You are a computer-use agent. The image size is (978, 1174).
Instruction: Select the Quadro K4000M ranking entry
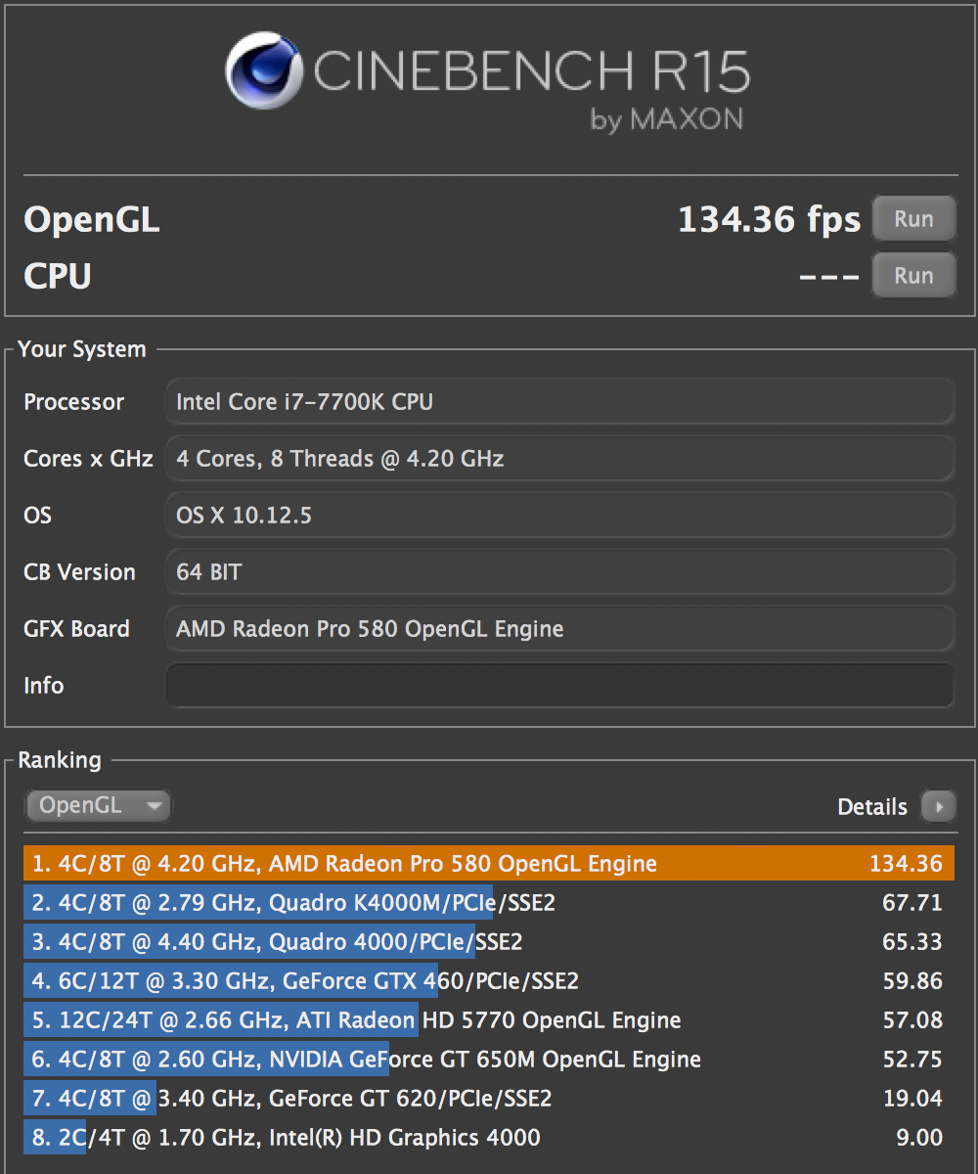(487, 903)
